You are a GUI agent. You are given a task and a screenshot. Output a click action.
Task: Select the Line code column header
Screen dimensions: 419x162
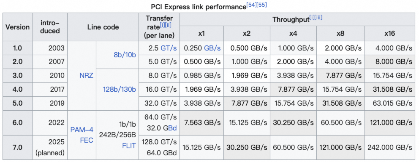point(103,27)
